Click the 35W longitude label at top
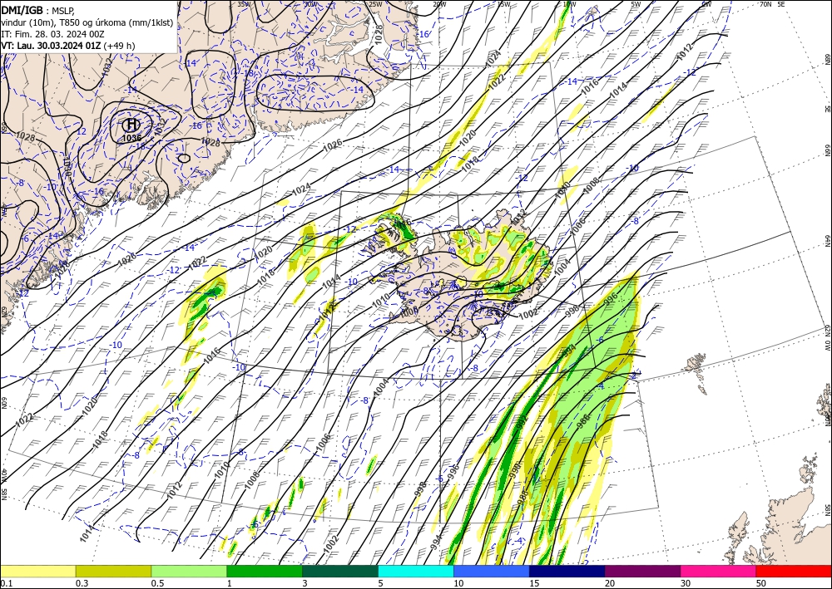832x589 pixels. [x=244, y=3]
